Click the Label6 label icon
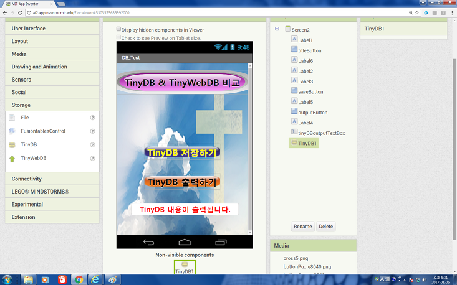 (294, 60)
